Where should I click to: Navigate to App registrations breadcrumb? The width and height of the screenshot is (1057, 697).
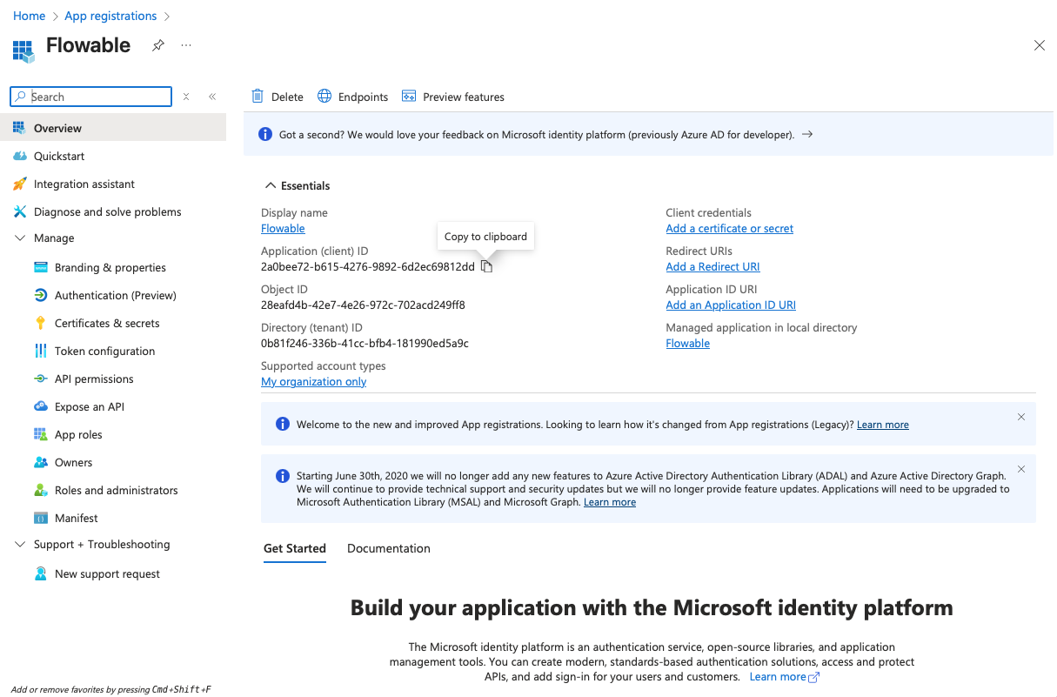tap(110, 16)
